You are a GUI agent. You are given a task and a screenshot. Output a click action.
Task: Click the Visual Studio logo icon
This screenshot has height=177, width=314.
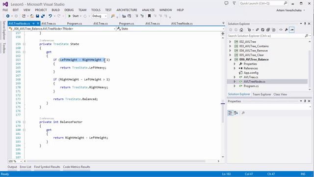coord(5,4)
